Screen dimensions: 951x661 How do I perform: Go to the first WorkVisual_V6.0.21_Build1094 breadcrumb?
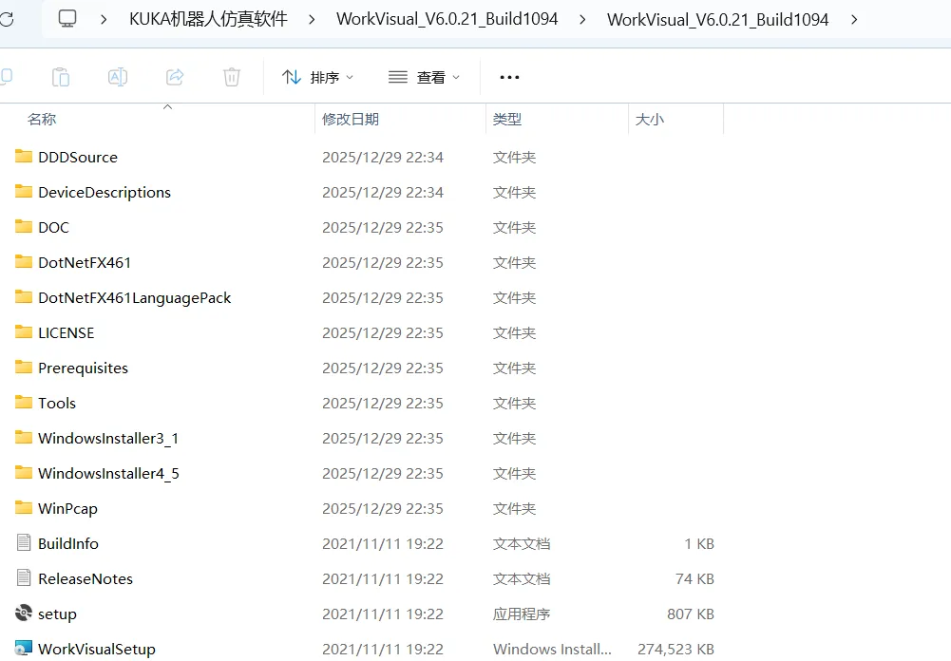447,19
